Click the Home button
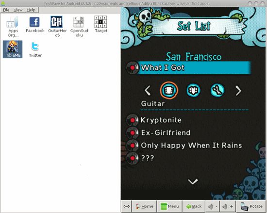The height and width of the screenshot is (213, 267). 144,206
